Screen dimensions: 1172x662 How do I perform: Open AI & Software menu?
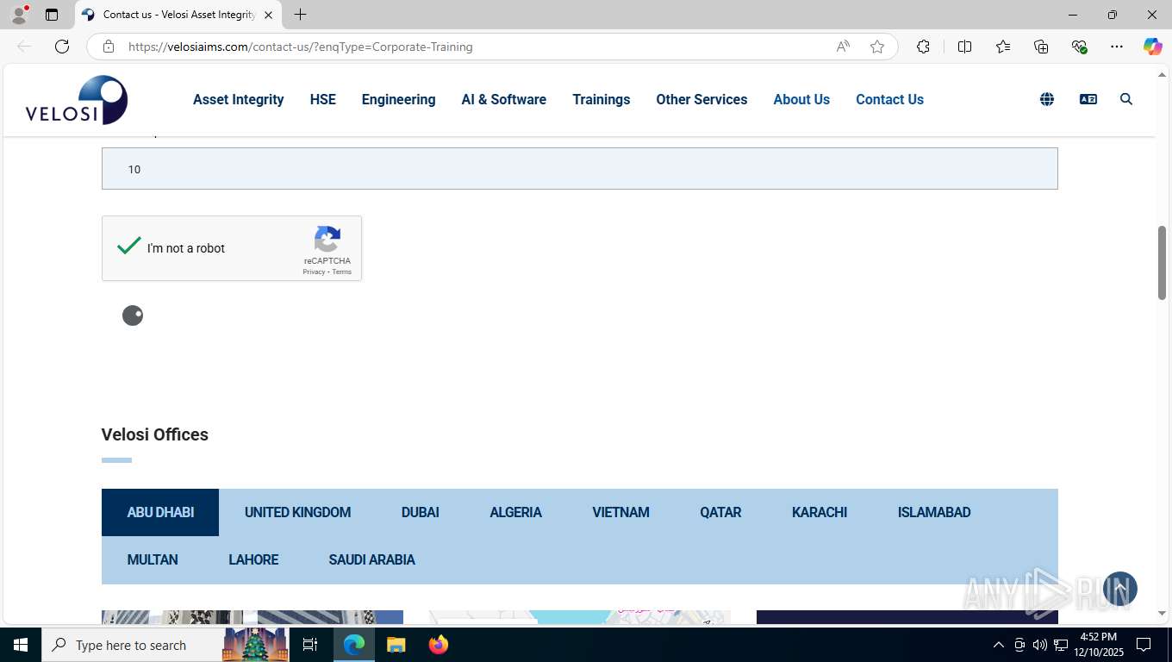pyautogui.click(x=504, y=99)
